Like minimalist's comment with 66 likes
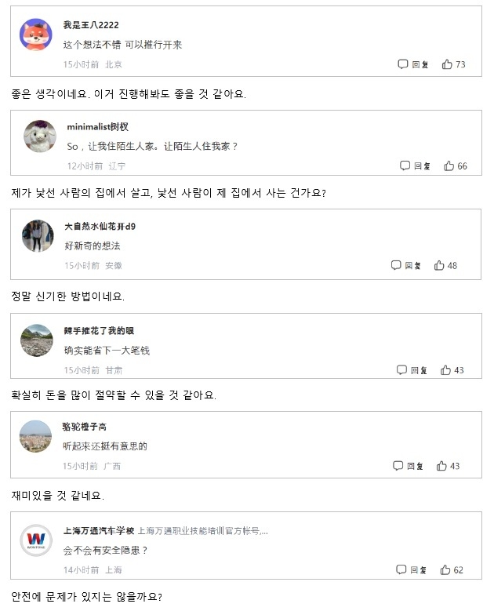Image resolution: width=494 pixels, height=611 pixels. click(x=456, y=166)
